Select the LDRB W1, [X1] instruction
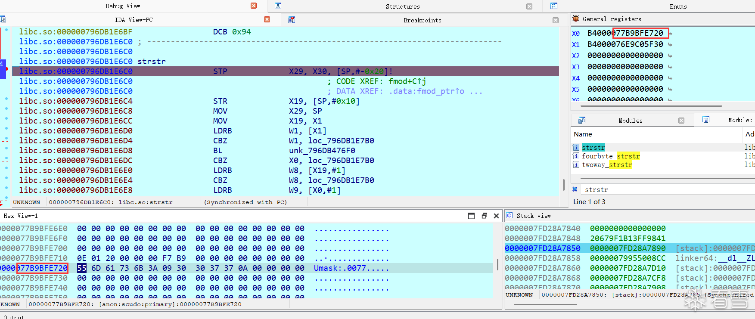755x319 pixels. (270, 130)
